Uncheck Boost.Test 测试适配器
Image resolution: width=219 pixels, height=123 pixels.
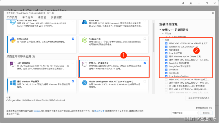click(166, 63)
